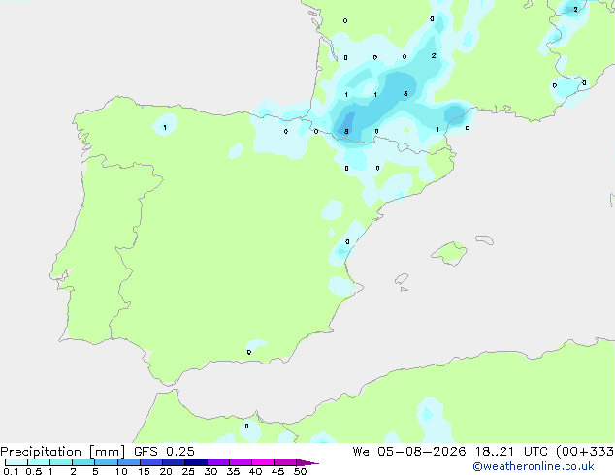This screenshot has height=475, width=615.
Task: Click the legend swatch between 0.1 and 0.5
Action: (x=16, y=462)
